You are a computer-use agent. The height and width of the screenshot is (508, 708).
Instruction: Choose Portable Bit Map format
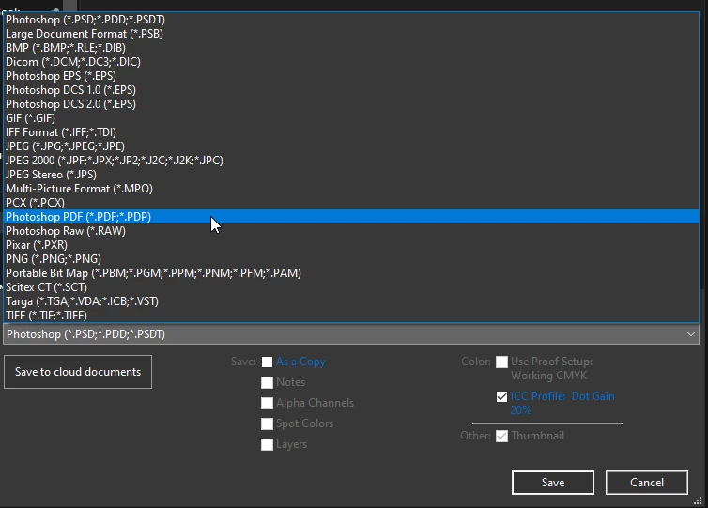351,273
